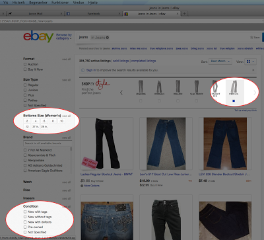Viewport: 264px width, 240px height.
Task: Open the Funktioner menu
Action: click(60, 3)
